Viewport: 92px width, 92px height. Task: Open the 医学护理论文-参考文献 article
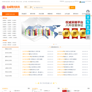coord(34,51)
